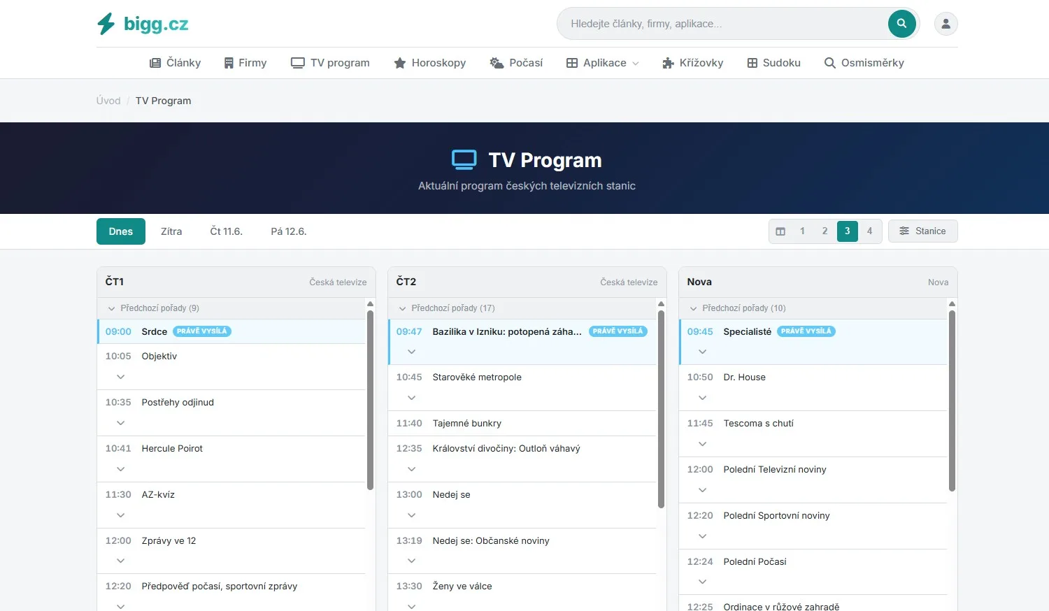The image size is (1049, 611).
Task: Expand details chevron under Zprávy ve 12
Action: [121, 561]
